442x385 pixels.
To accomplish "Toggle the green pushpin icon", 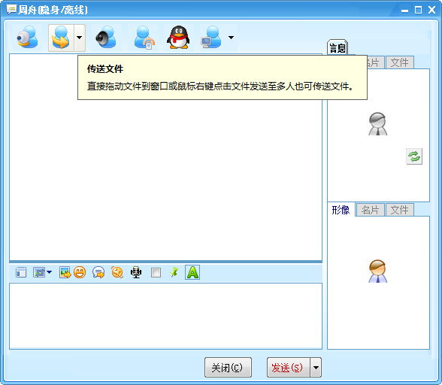I will (174, 272).
